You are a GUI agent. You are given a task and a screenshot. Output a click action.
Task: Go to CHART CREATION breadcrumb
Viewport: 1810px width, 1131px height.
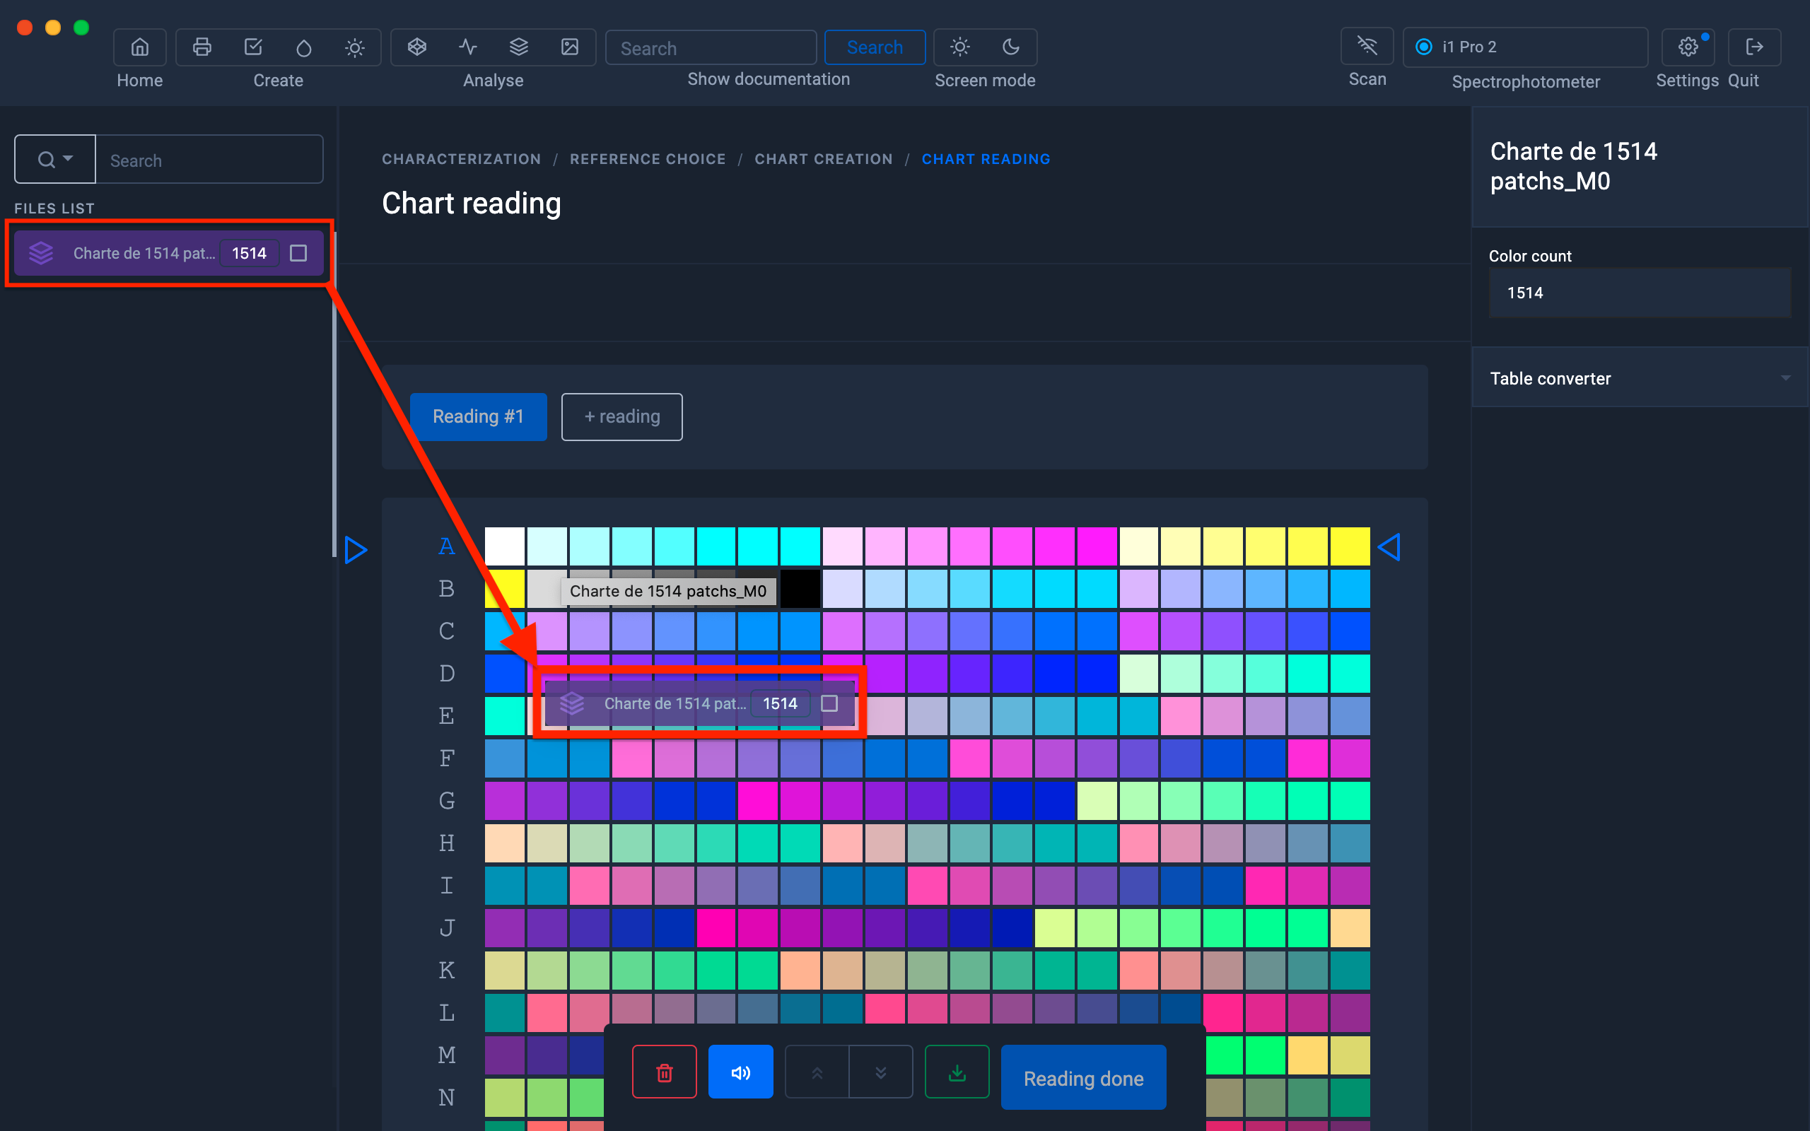tap(824, 158)
